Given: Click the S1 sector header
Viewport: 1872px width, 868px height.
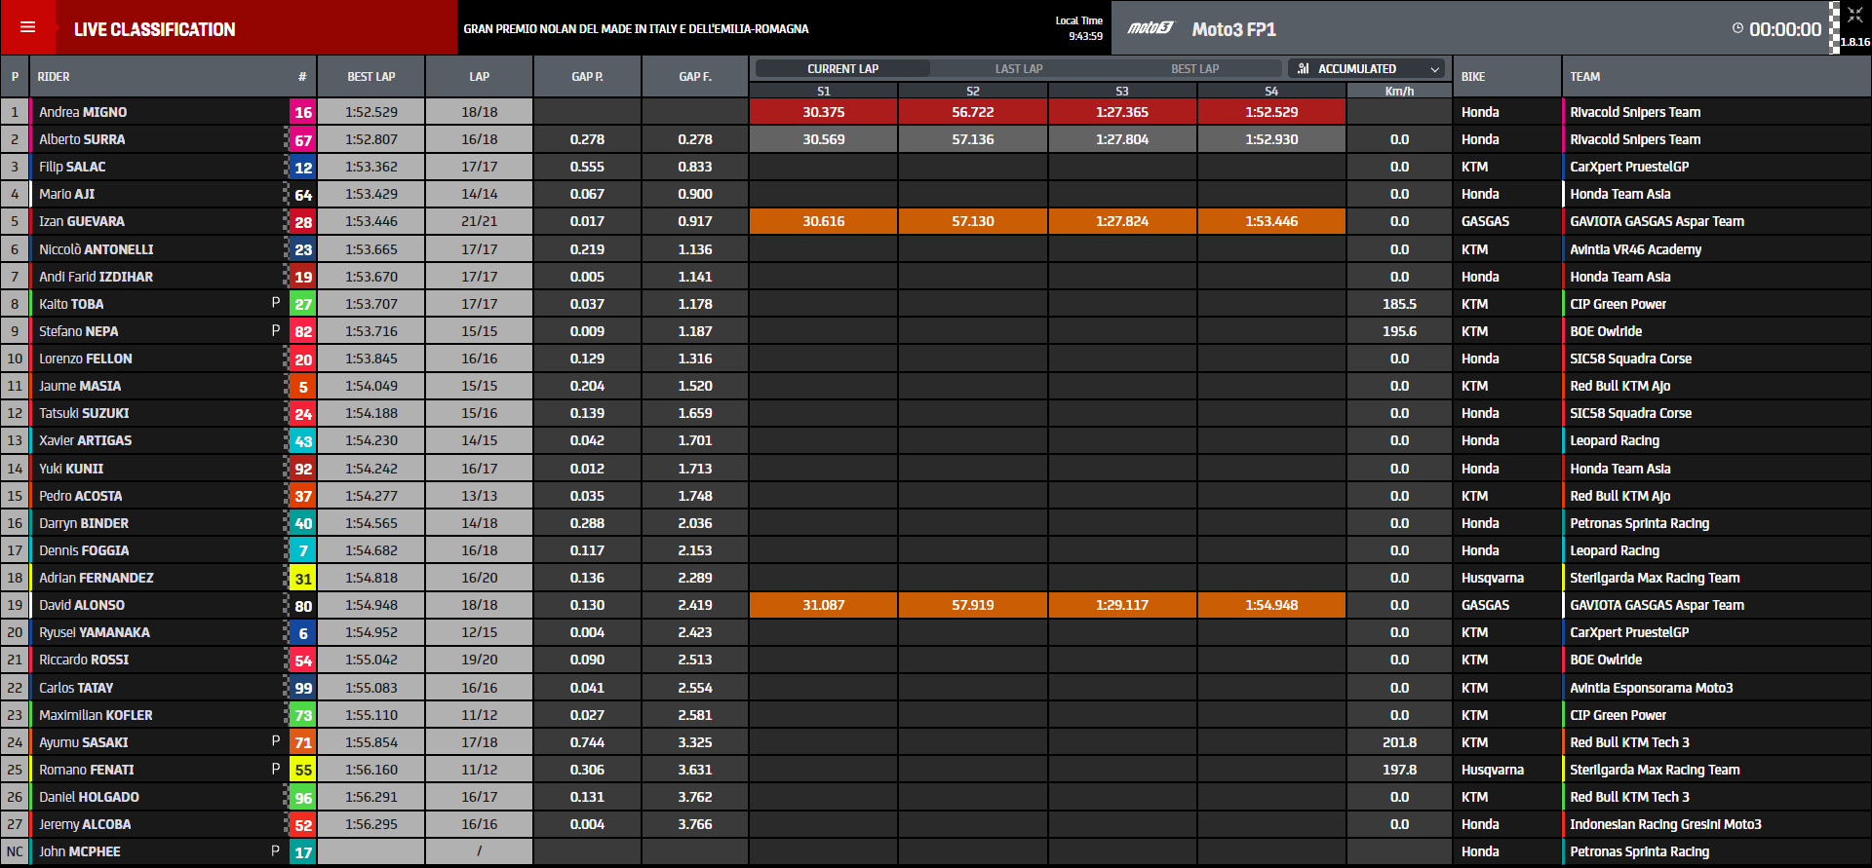Looking at the screenshot, I should [823, 91].
